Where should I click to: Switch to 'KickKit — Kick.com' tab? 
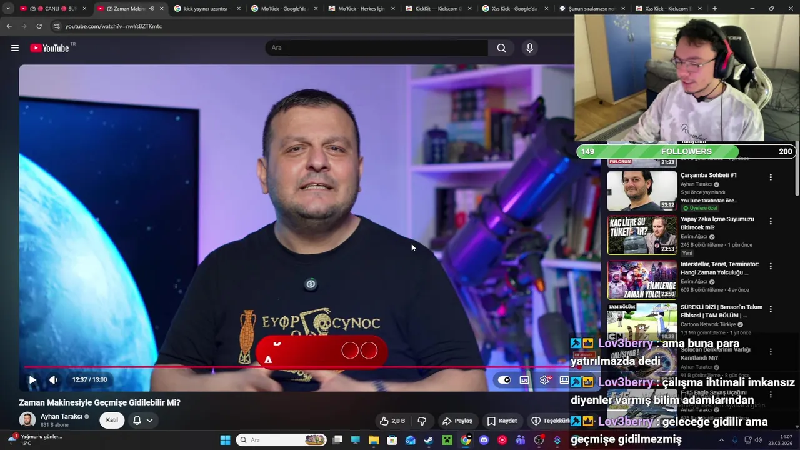click(439, 9)
